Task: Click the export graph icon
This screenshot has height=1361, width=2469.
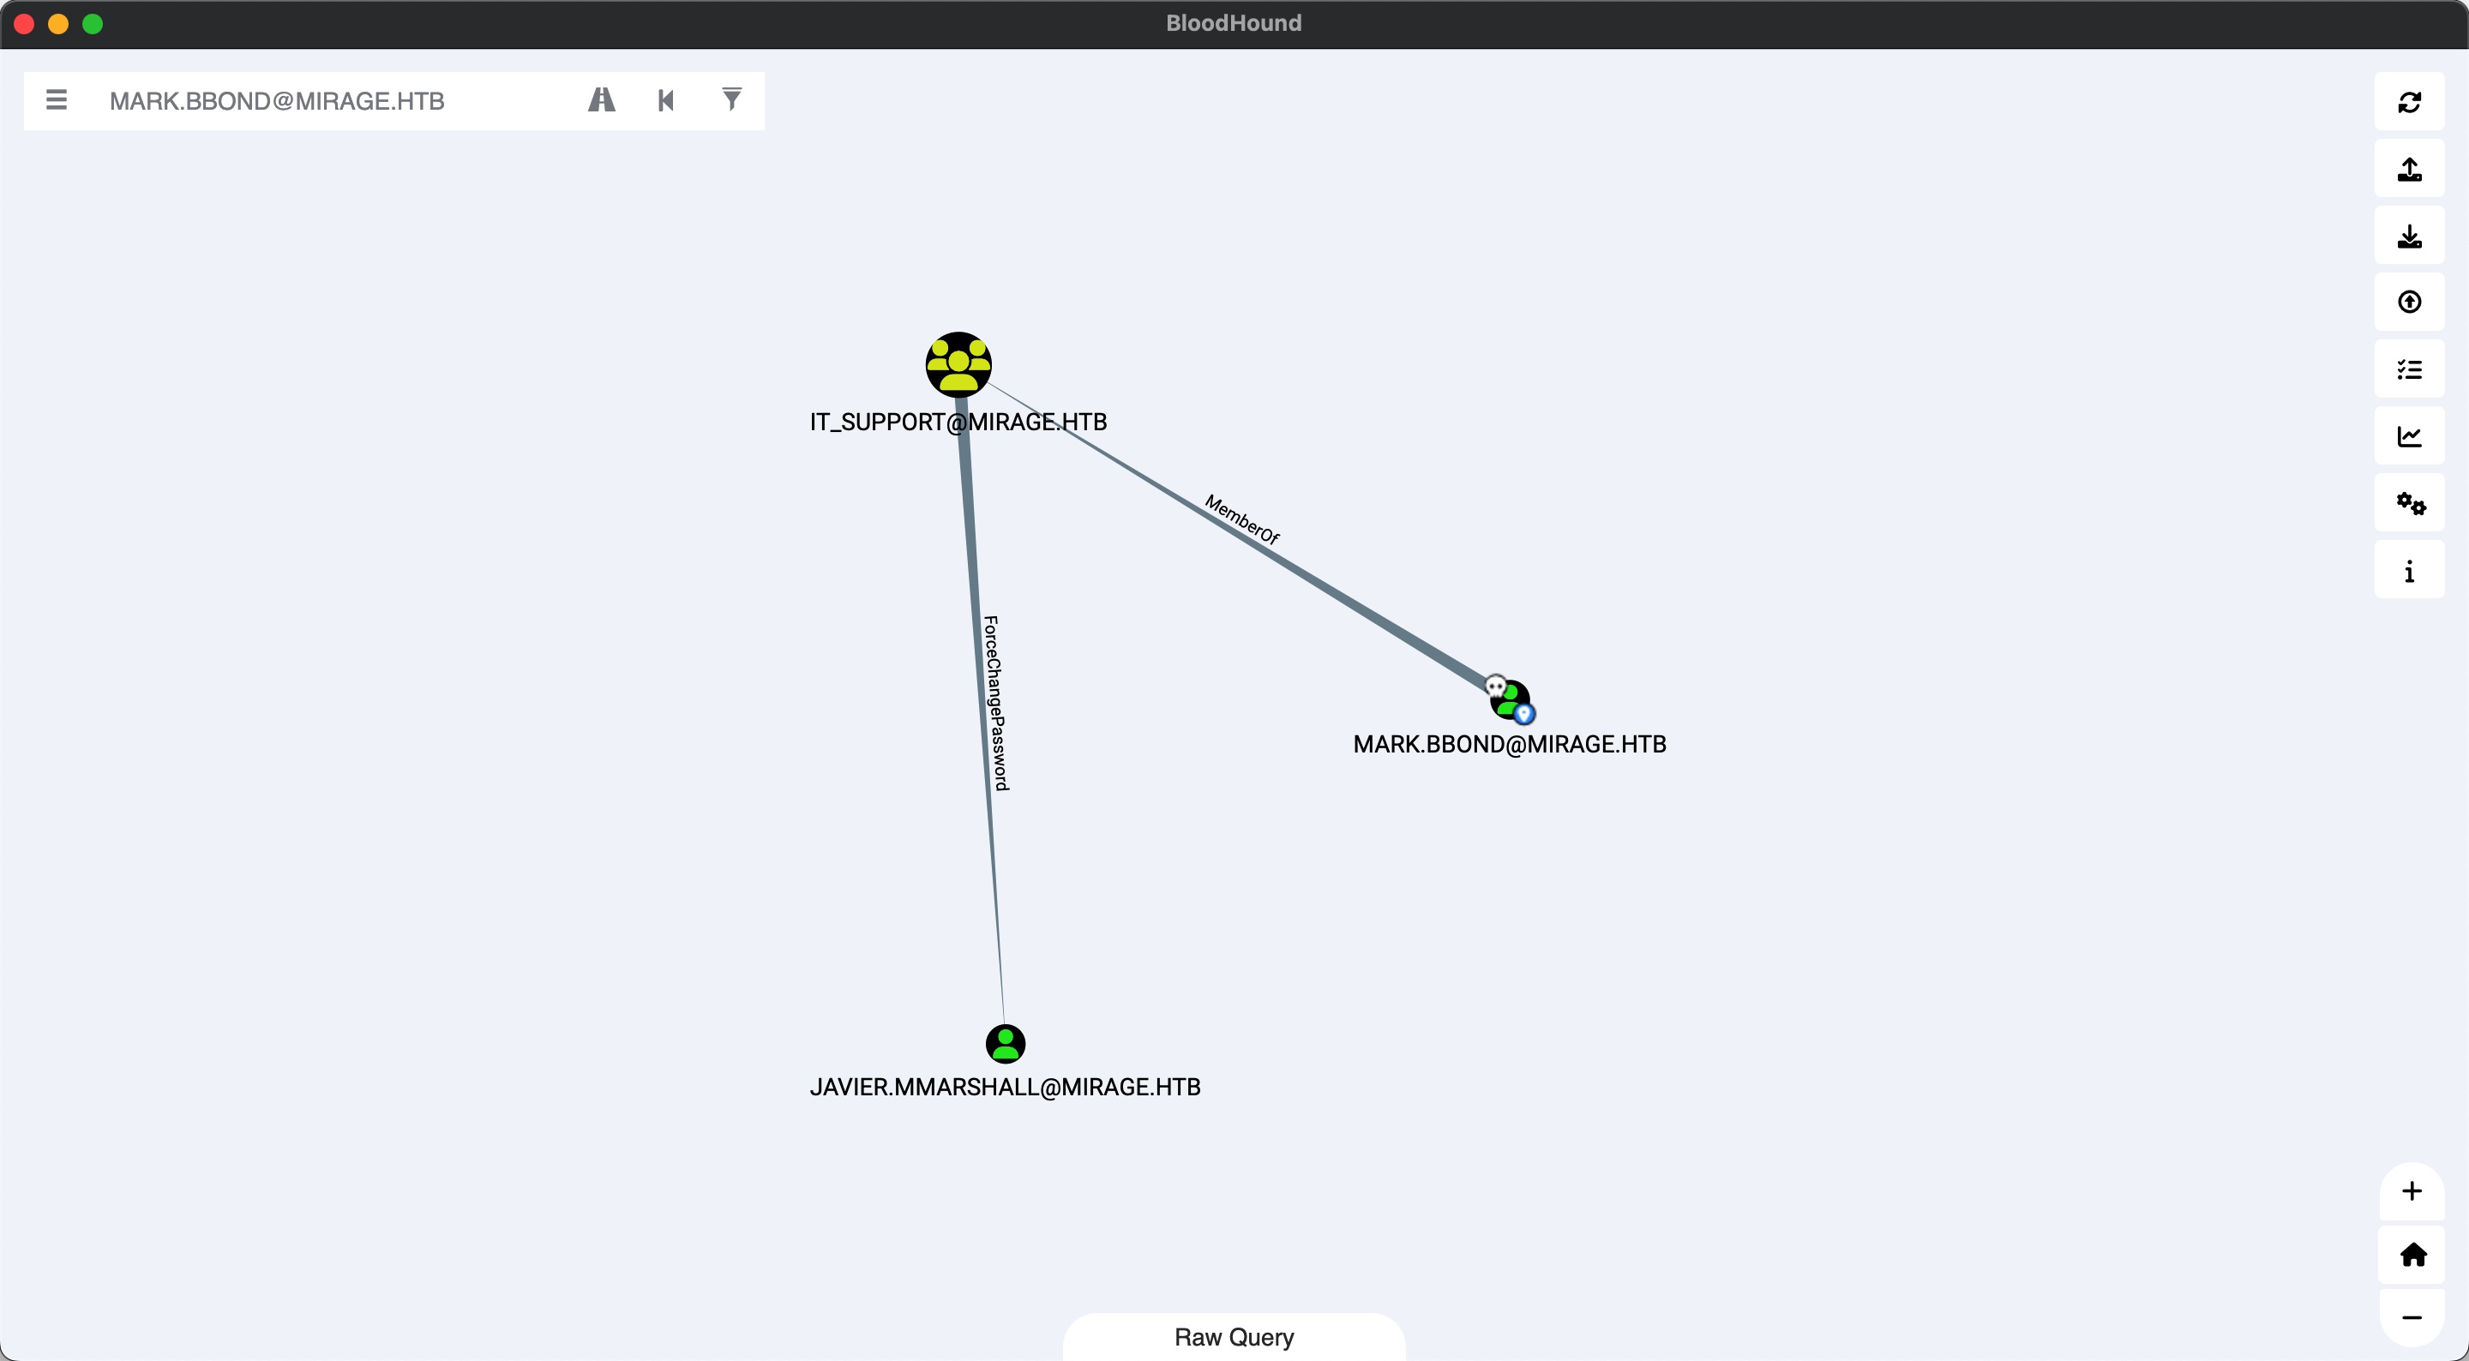Action: pyautogui.click(x=2409, y=169)
